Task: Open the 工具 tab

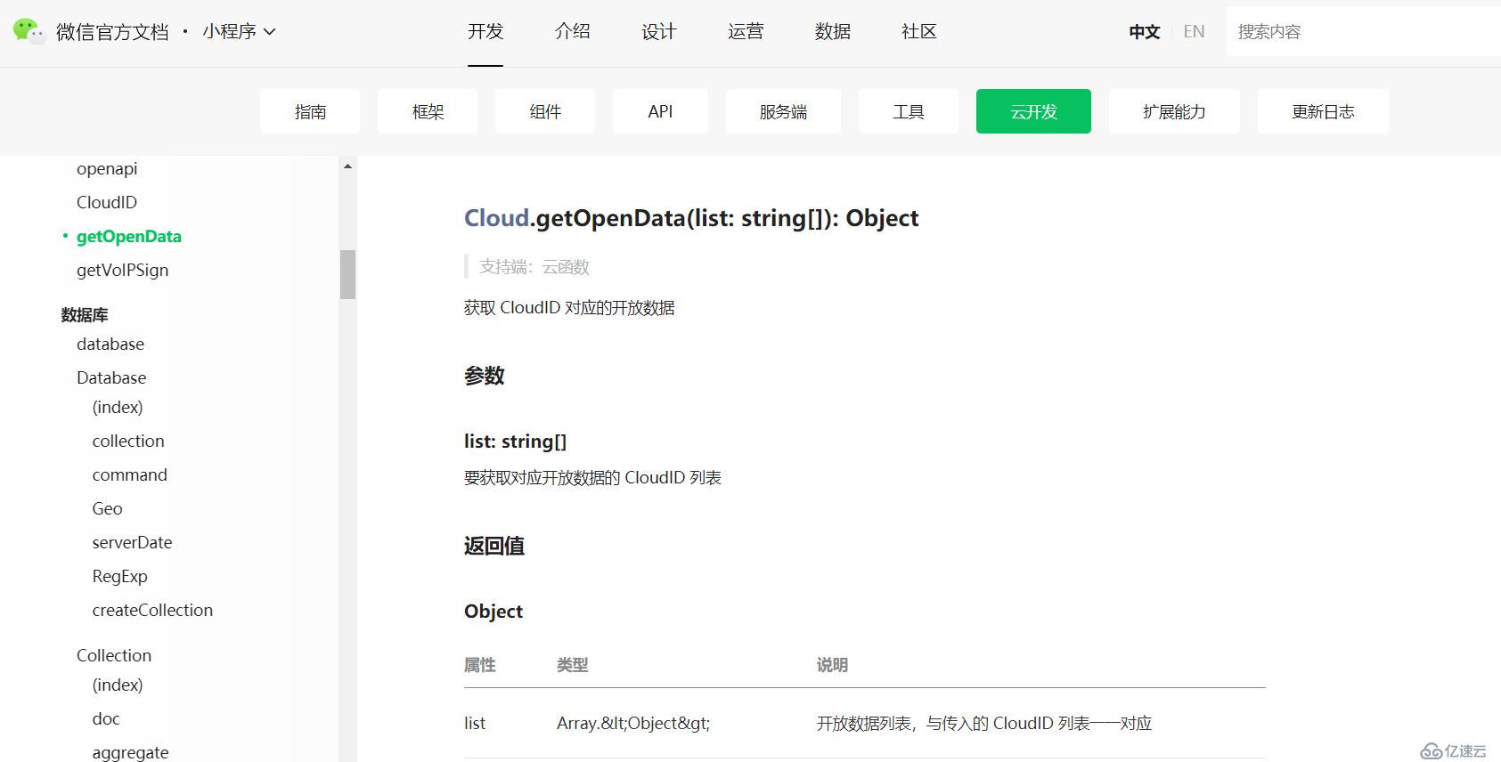Action: click(909, 111)
